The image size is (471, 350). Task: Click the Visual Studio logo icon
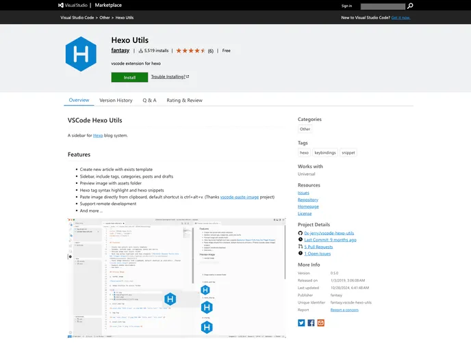61,5
